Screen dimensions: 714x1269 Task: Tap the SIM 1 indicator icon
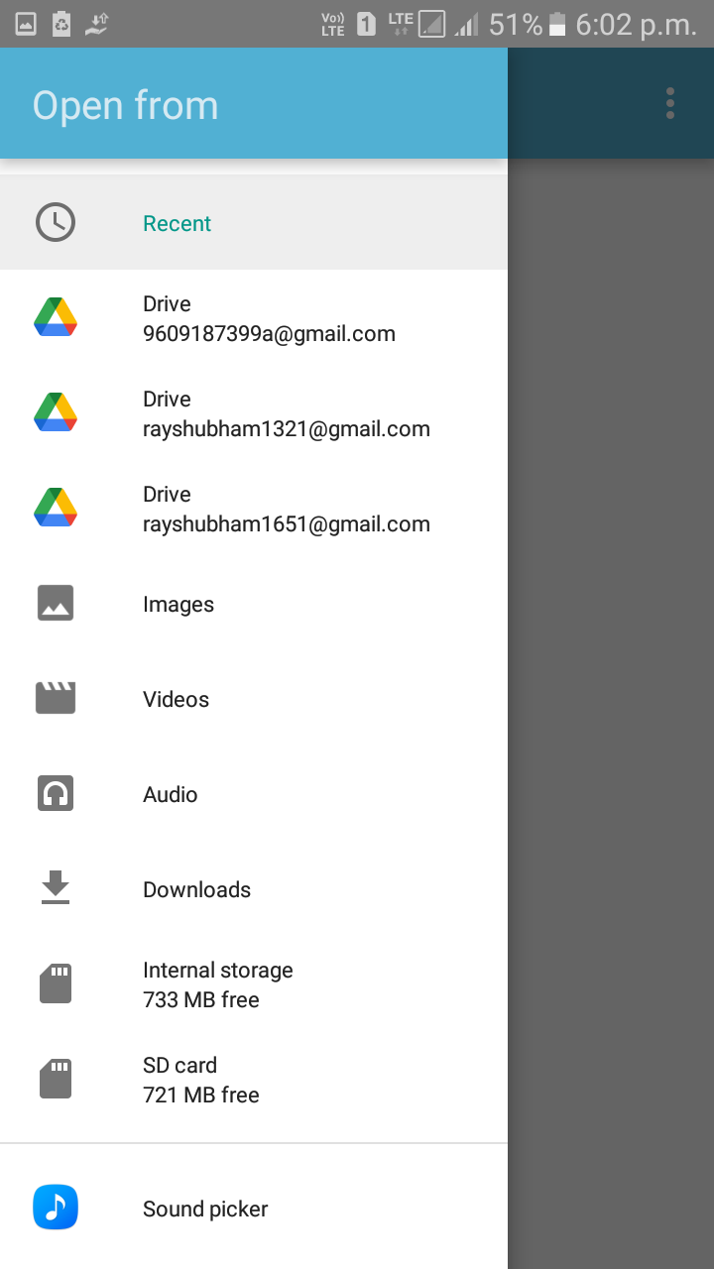(366, 24)
